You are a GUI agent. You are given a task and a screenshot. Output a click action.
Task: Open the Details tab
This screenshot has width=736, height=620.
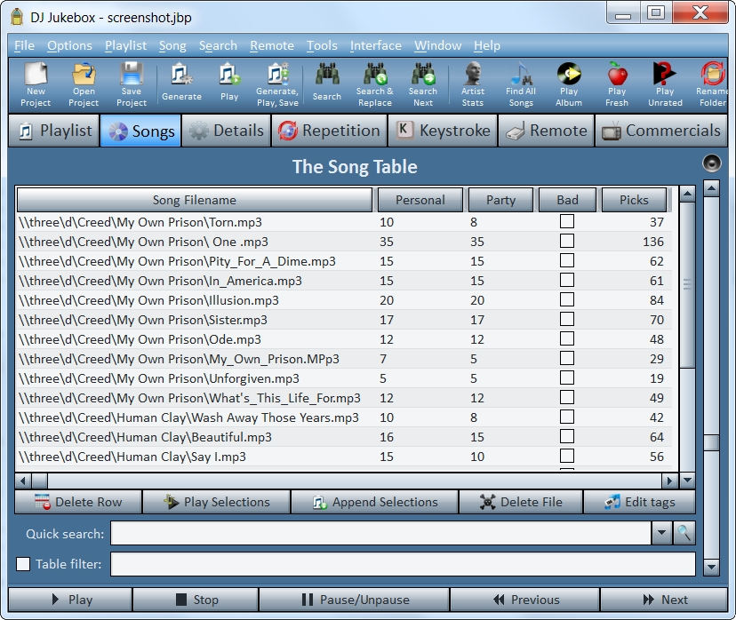click(227, 131)
